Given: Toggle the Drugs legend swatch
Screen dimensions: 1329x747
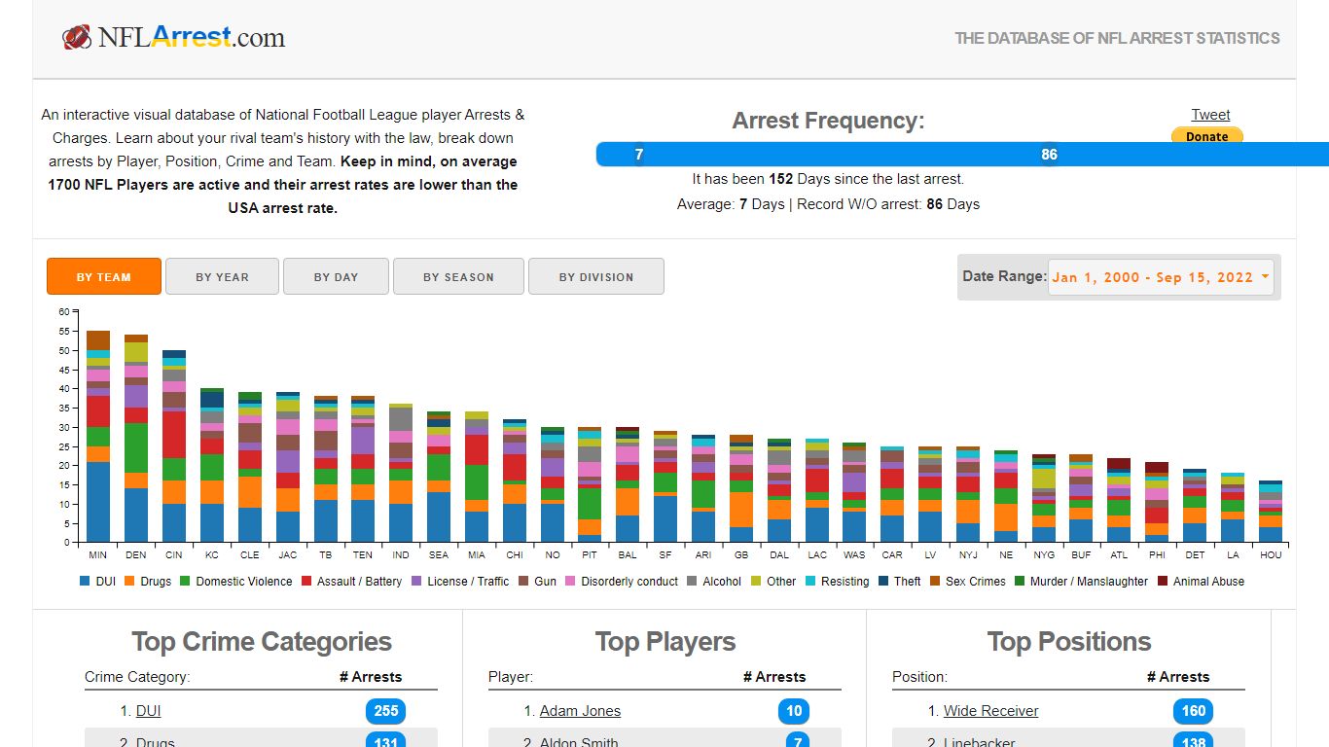Looking at the screenshot, I should click(x=130, y=581).
